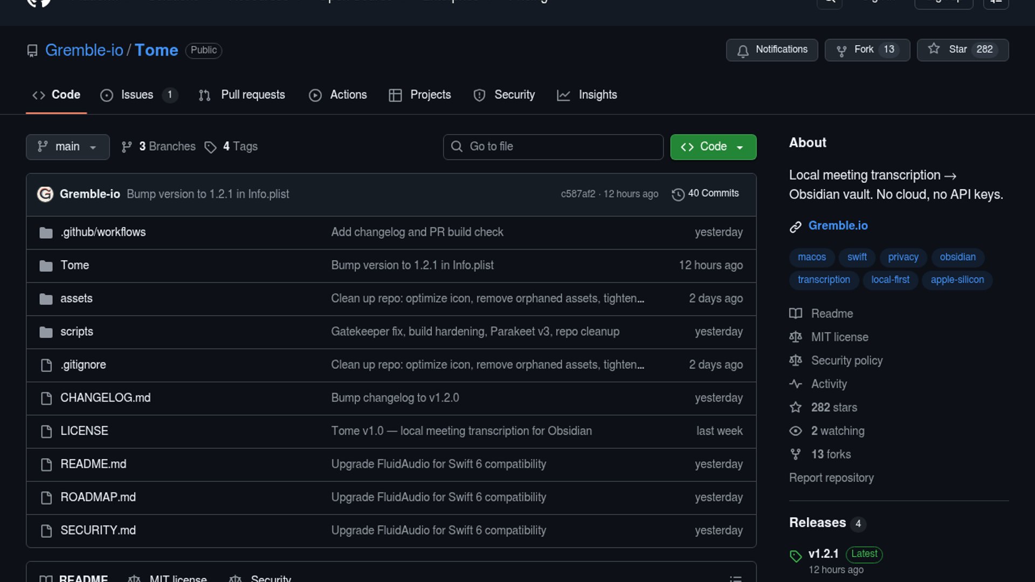Click the Gremble-io avatar in commit row
Screen dimensions: 1035x582
45,194
